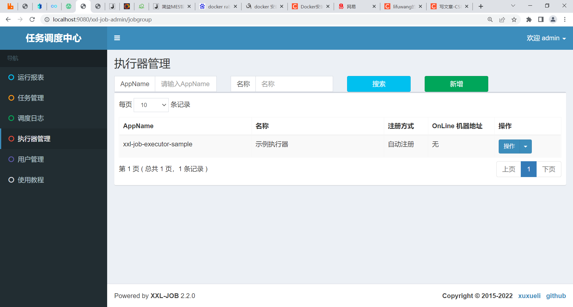This screenshot has width=573, height=307.
Task: Open the 每页 records-per-page dropdown
Action: (151, 105)
